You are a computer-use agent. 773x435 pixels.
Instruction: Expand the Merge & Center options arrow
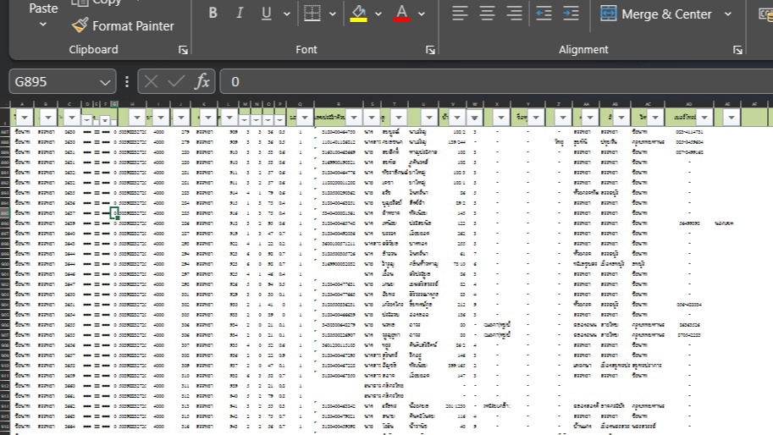[728, 14]
